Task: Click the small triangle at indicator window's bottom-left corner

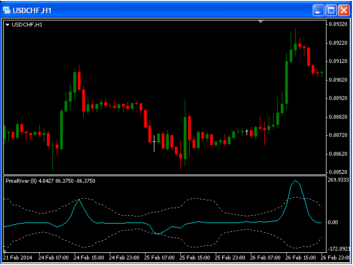Action: click(x=5, y=251)
